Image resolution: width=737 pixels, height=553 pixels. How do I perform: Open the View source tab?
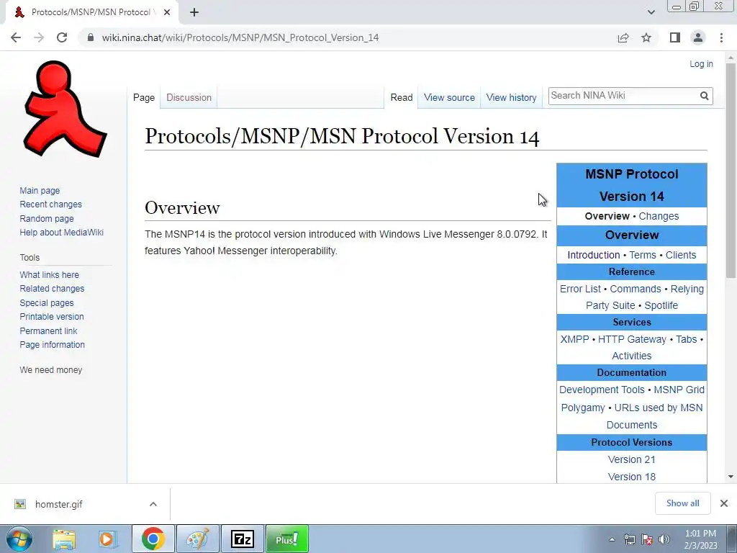(449, 98)
